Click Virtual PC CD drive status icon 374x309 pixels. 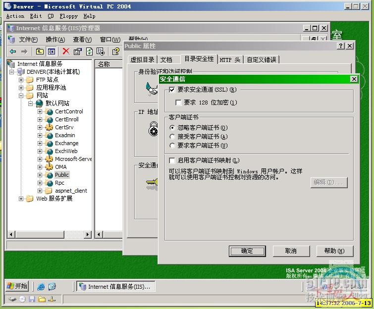tap(22, 299)
